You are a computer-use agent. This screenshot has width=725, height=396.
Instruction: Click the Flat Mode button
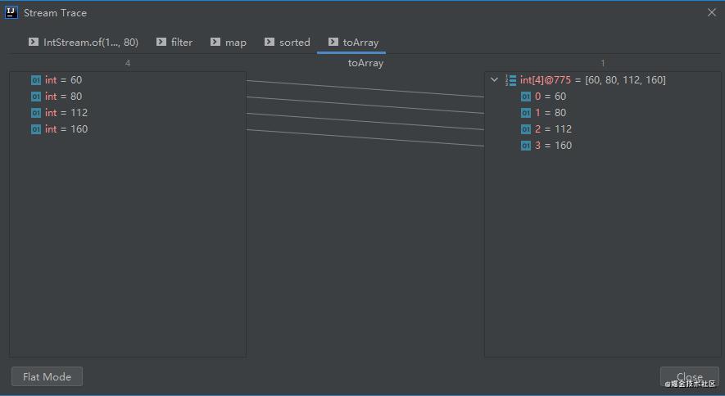click(48, 376)
